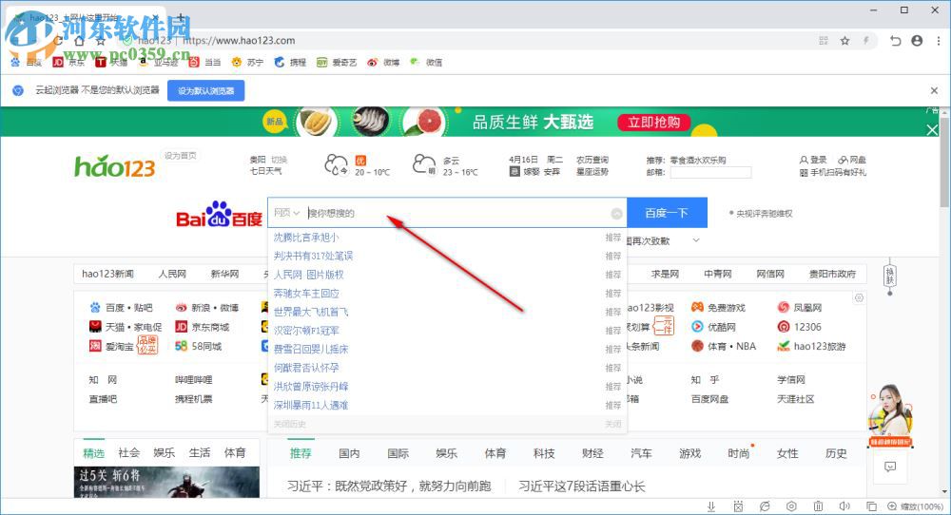Open the 当当 bookmark
The width and height of the screenshot is (951, 515).
coord(204,62)
